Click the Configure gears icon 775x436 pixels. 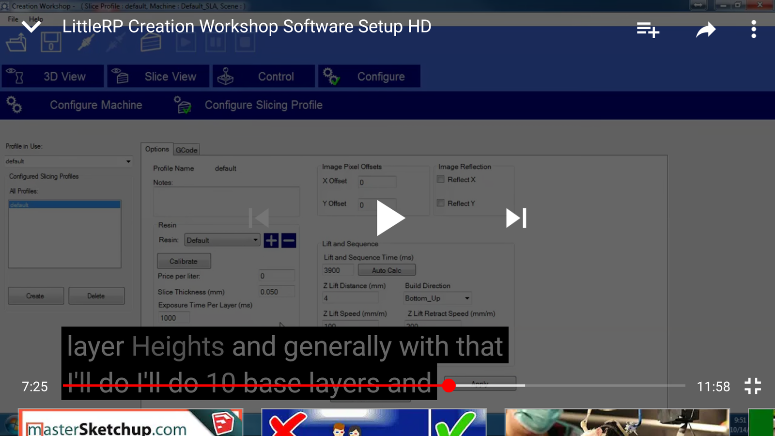click(x=331, y=76)
